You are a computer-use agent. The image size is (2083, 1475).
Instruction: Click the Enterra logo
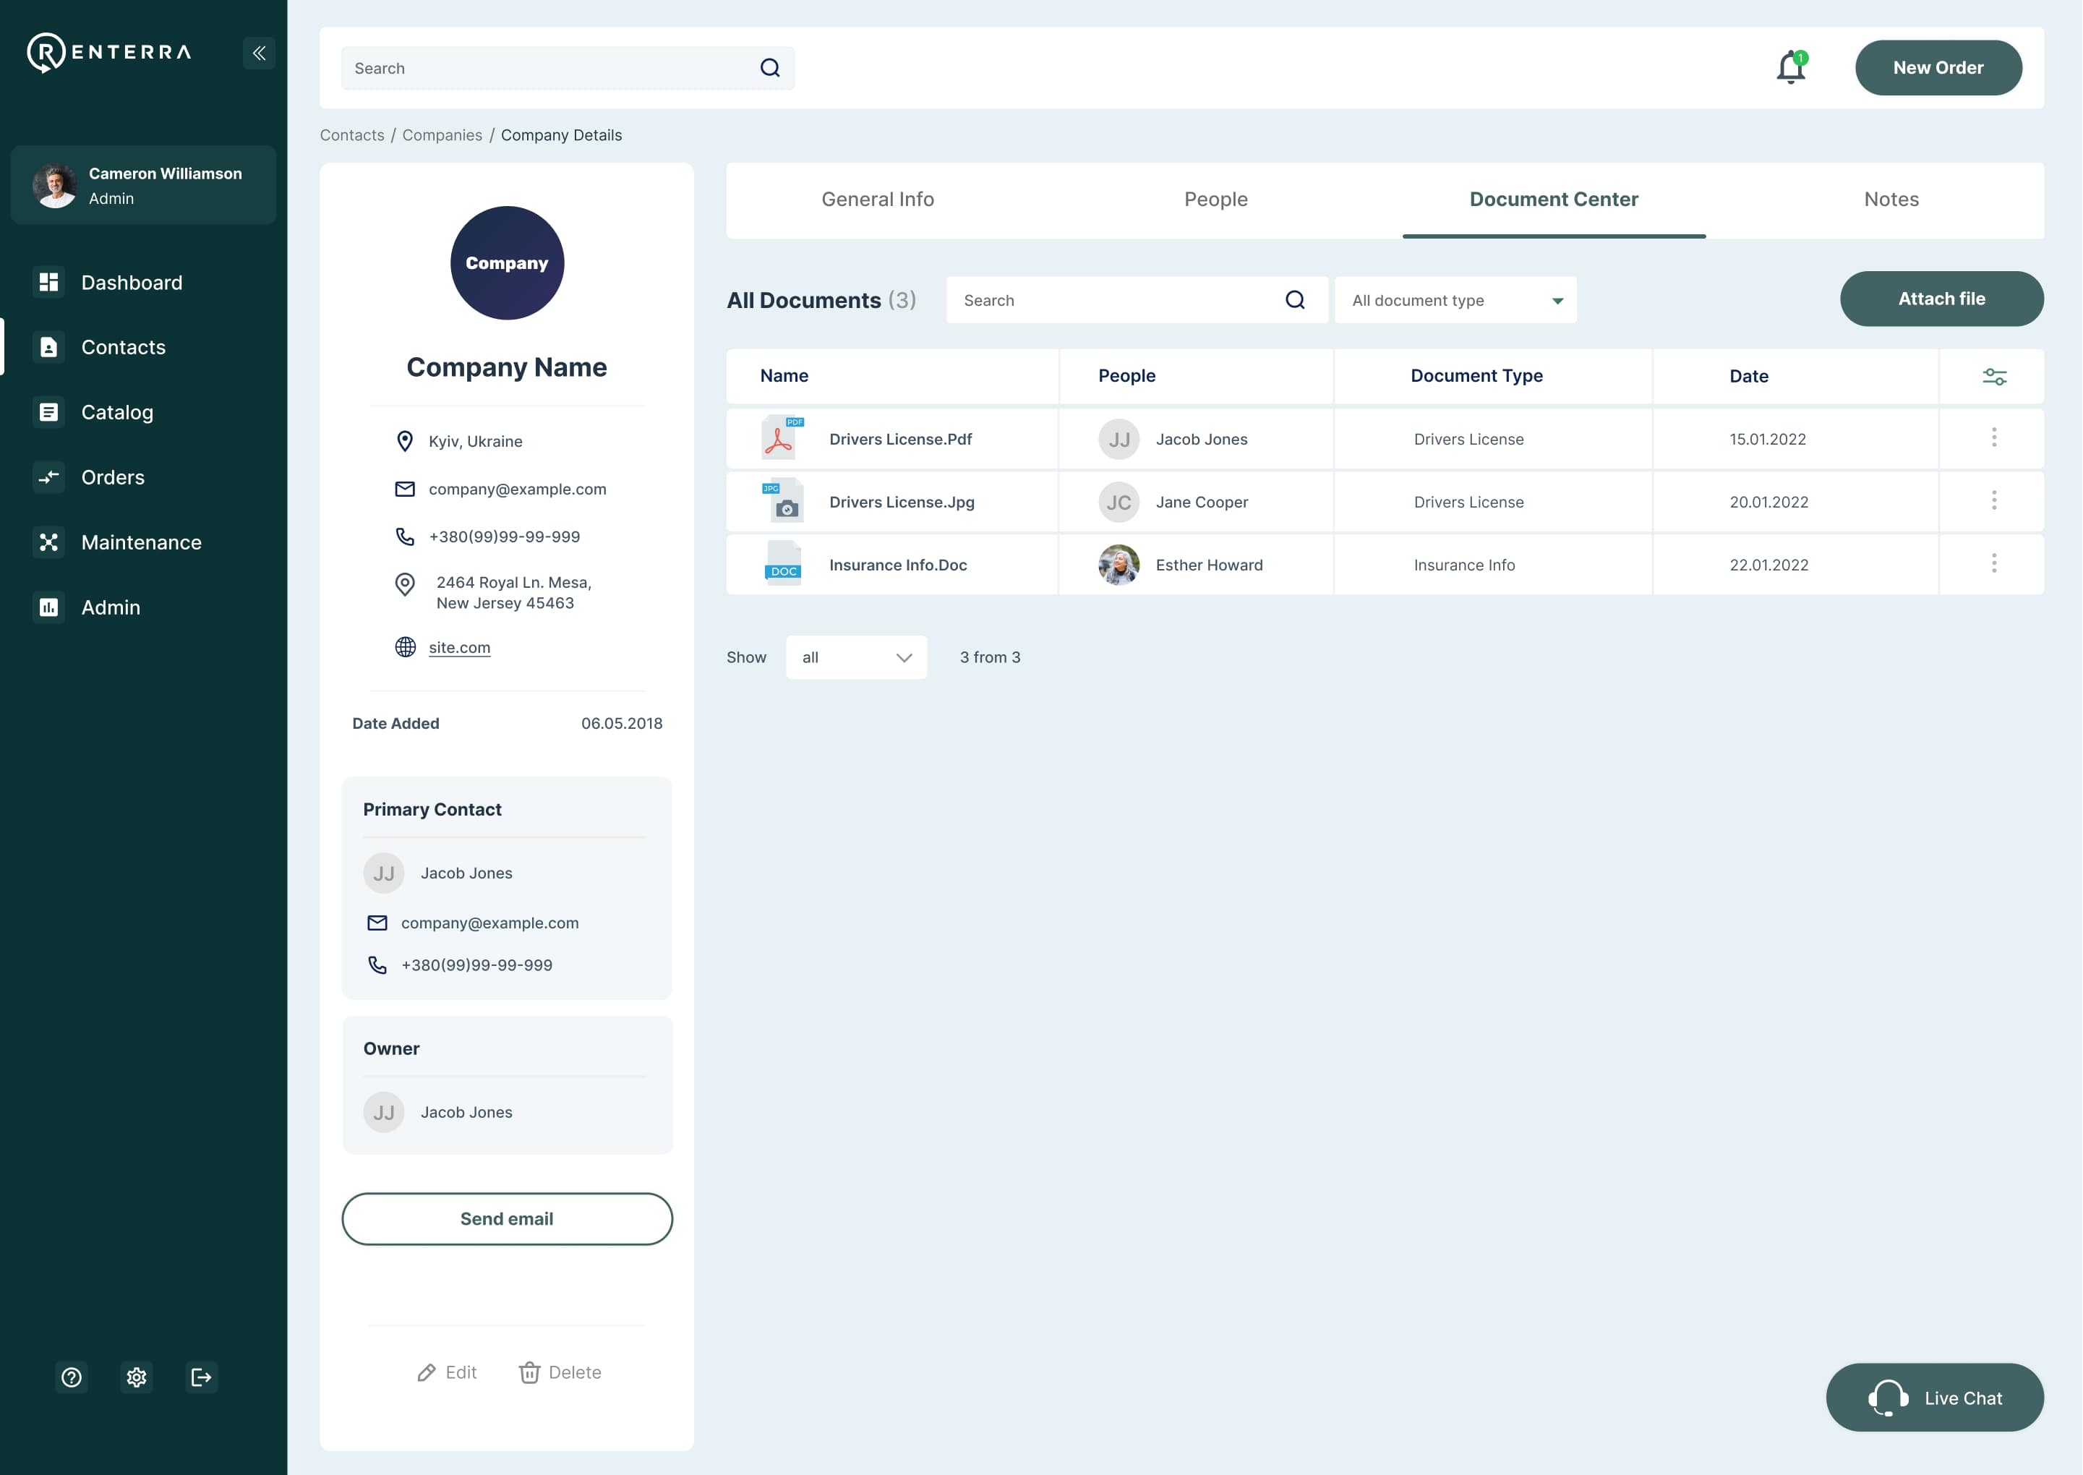[x=109, y=52]
